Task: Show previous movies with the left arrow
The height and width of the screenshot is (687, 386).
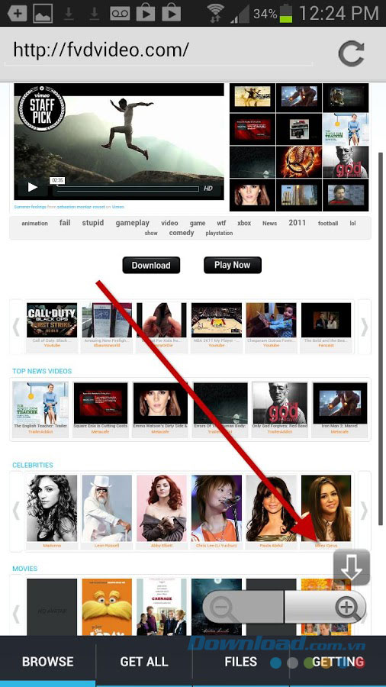Action: 16,614
